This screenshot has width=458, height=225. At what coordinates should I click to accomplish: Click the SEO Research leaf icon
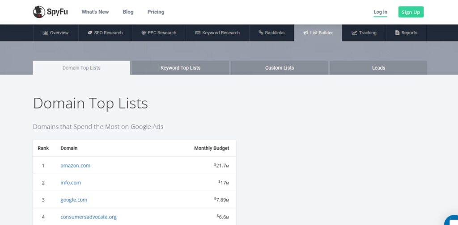click(90, 33)
